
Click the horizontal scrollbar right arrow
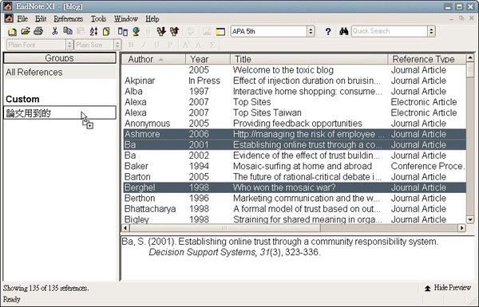pyautogui.click(x=462, y=227)
